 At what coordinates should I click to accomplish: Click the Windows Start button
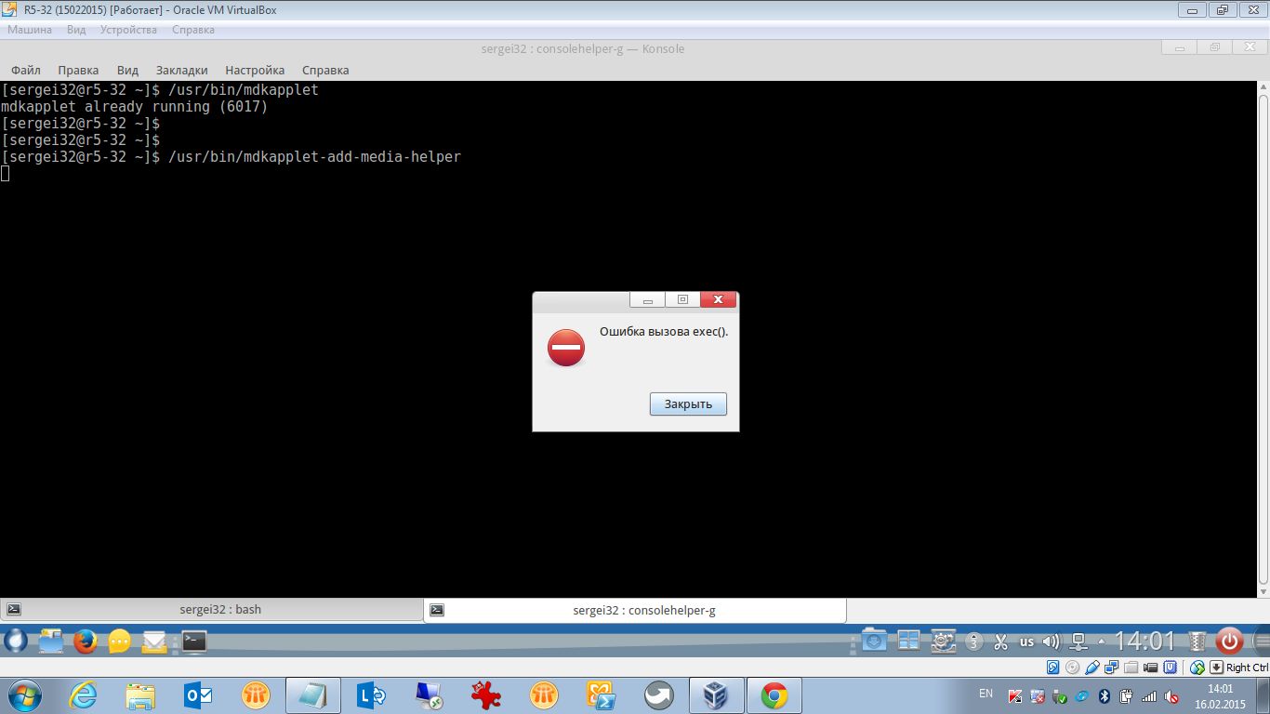pos(23,695)
